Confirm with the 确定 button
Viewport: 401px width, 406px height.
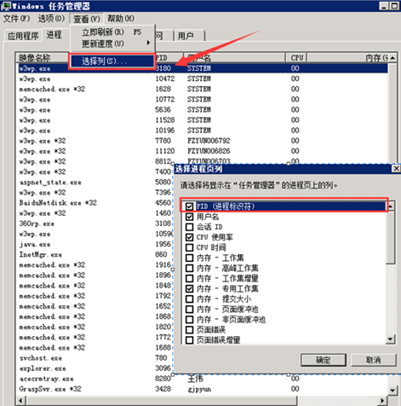click(324, 360)
